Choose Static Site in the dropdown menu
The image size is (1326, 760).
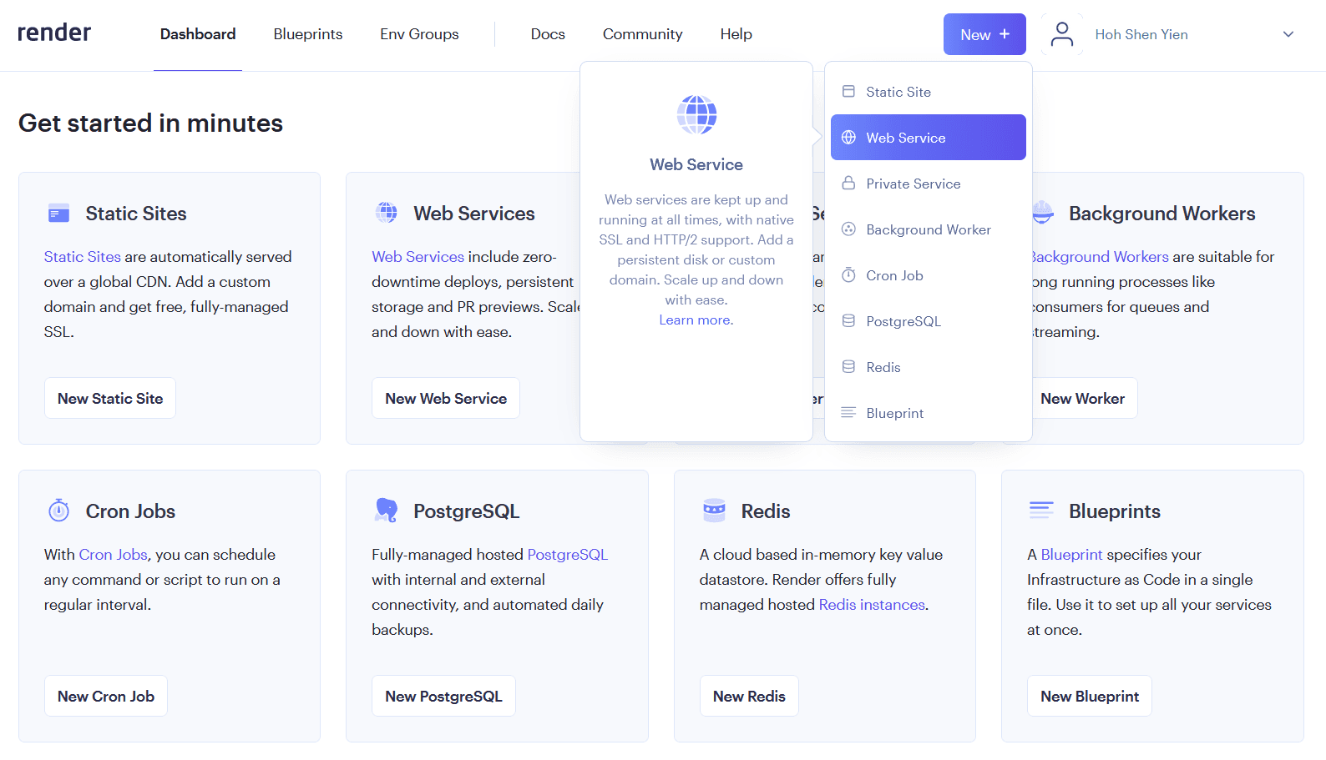click(x=898, y=92)
